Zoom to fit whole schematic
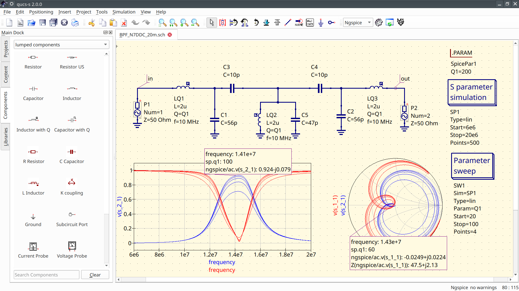 tap(162, 23)
